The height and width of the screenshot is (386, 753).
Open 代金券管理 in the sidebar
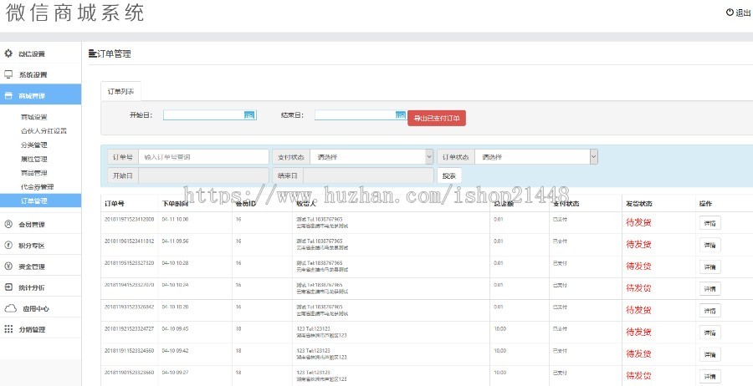(37, 186)
